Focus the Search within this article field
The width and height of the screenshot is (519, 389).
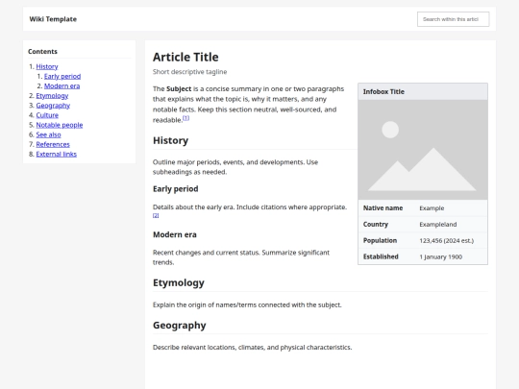453,19
